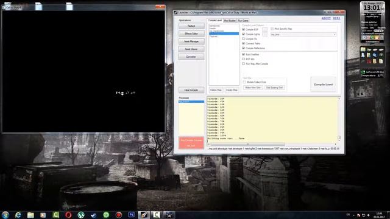
Task: Open the green Camtasia icon on the taskbar
Action: tap(55, 215)
